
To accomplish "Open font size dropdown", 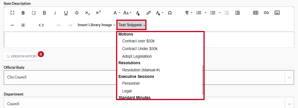I will point(127,13).
